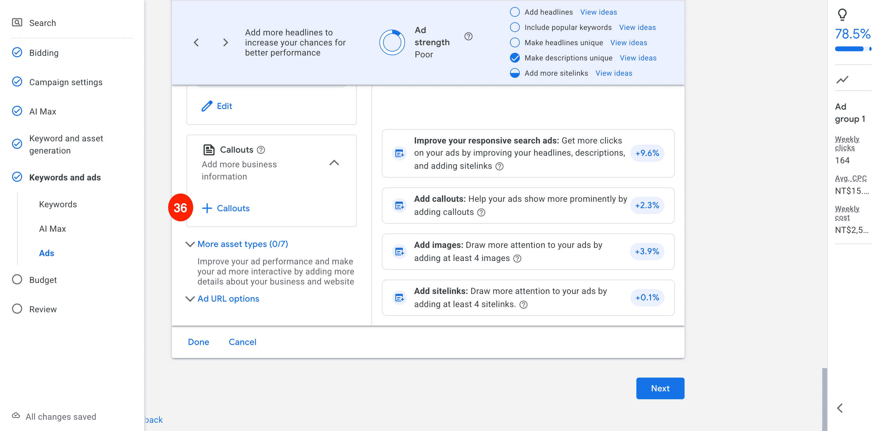Image resolution: width=879 pixels, height=431 pixels.
Task: Click the +9.6% uplift badge
Action: [647, 153]
